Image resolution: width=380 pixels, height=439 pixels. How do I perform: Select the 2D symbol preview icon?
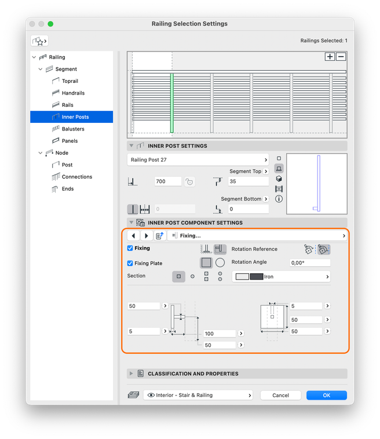(279, 158)
